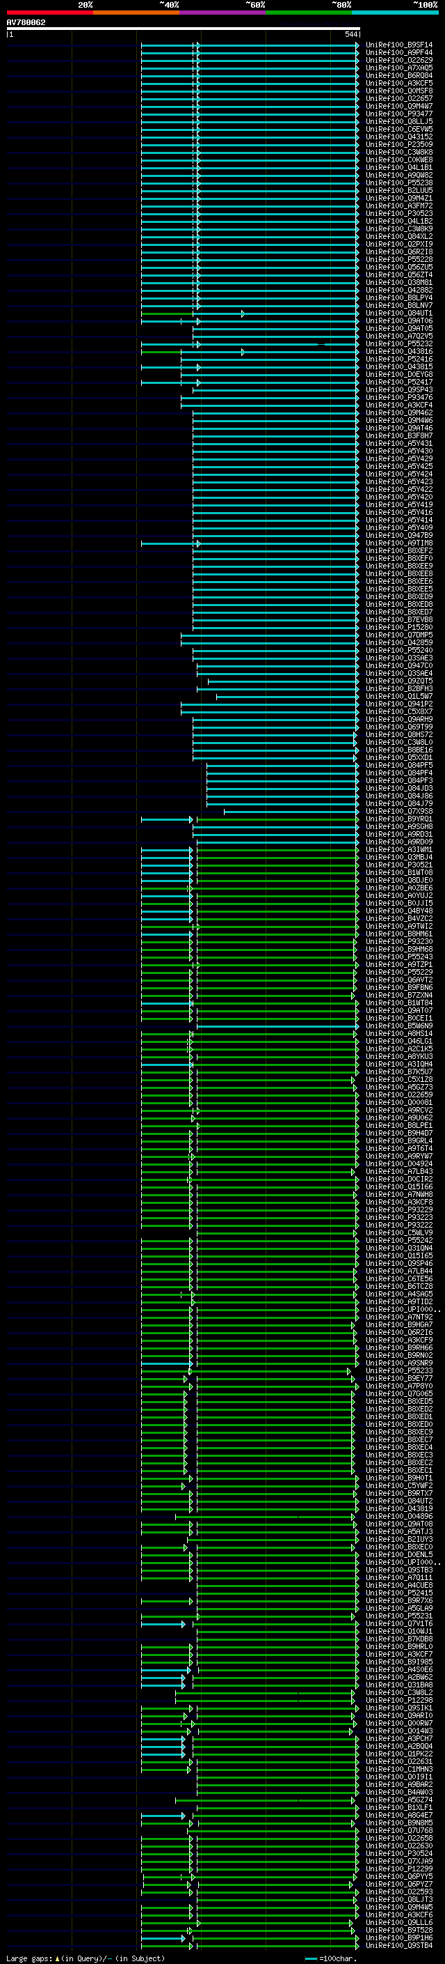Screen dimensions: 445x1964
Task: Select hit label UniRef100_A3FM72
Action: pyautogui.click(x=399, y=206)
